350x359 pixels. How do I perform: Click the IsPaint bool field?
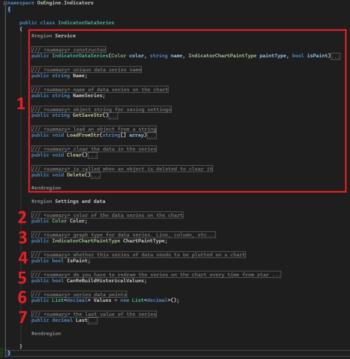(77, 261)
